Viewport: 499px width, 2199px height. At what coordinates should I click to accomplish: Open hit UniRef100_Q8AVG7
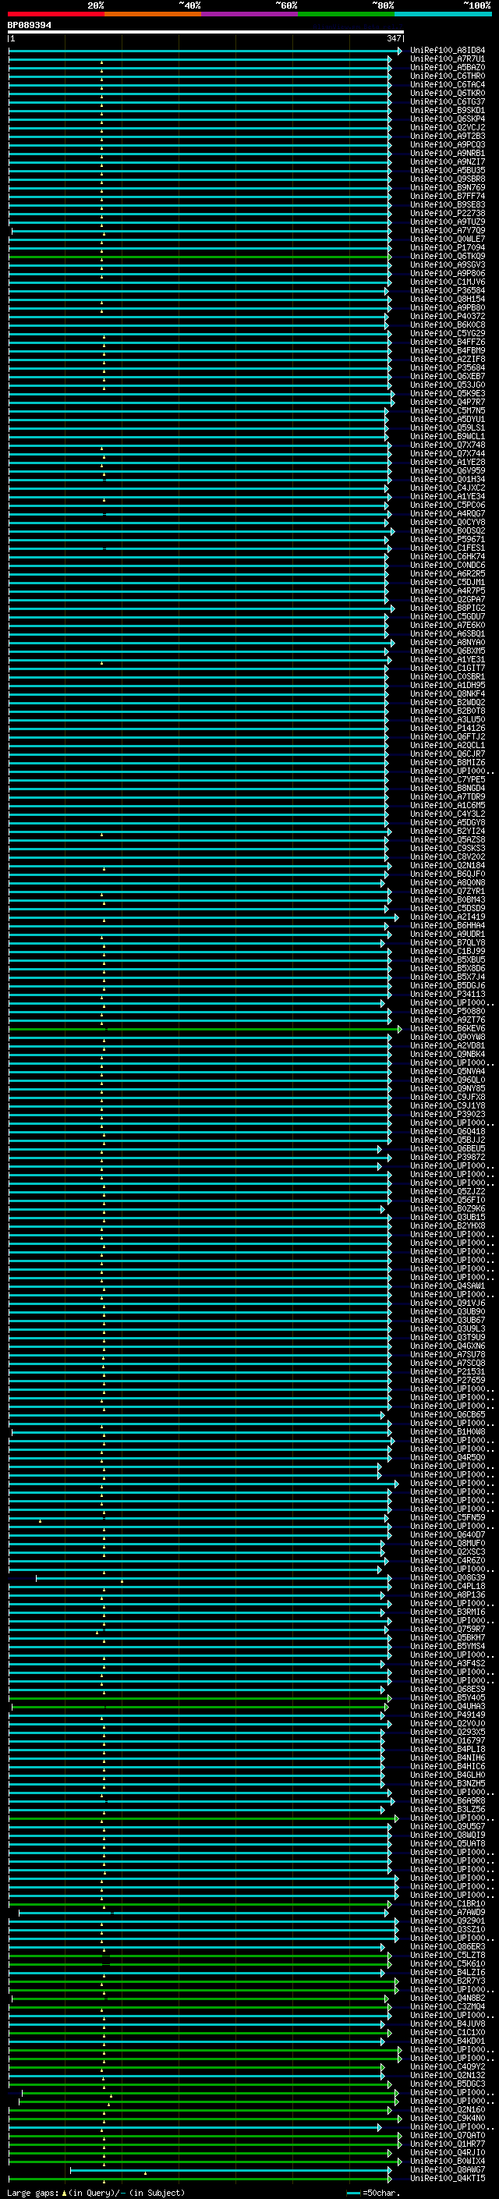[447, 2169]
